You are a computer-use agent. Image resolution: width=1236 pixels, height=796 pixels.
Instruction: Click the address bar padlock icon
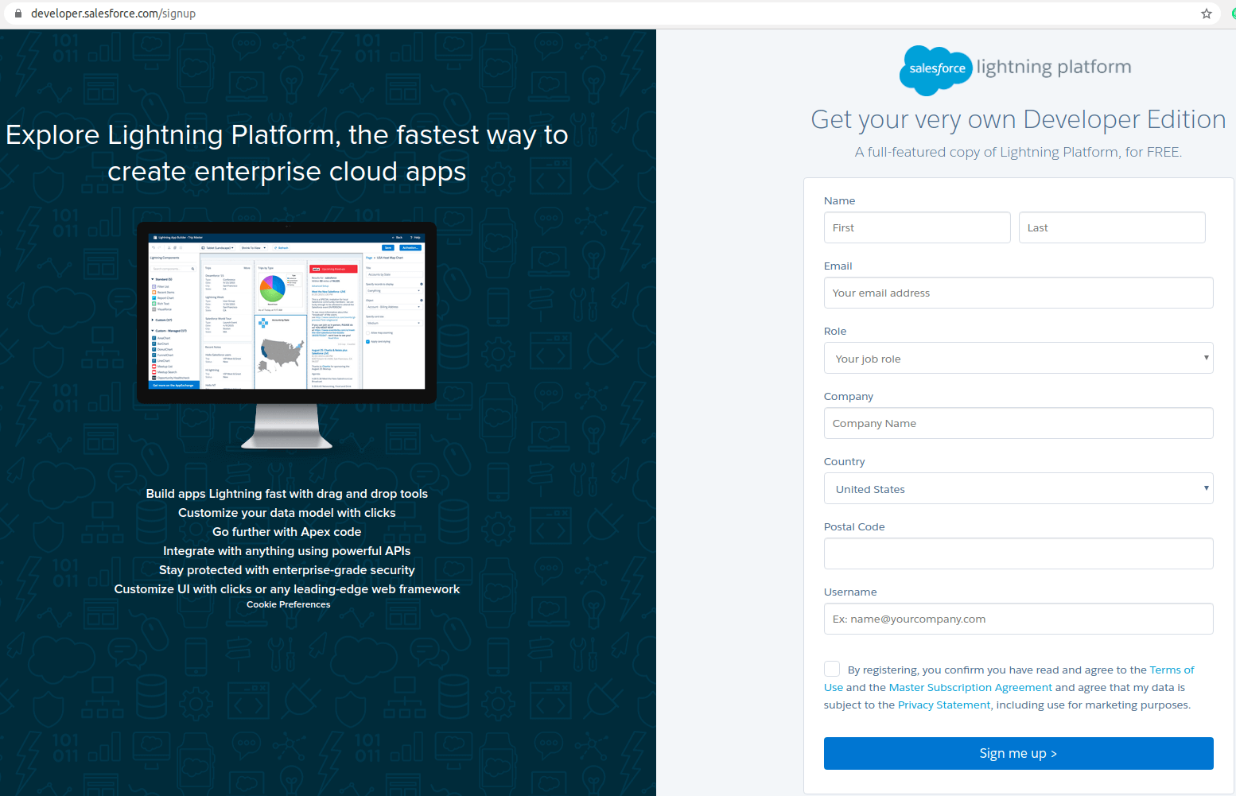[x=19, y=14]
